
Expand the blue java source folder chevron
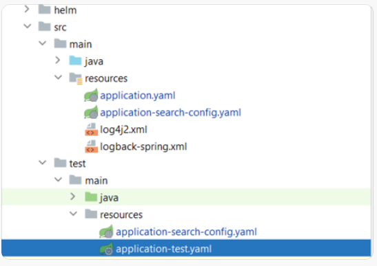pos(57,60)
